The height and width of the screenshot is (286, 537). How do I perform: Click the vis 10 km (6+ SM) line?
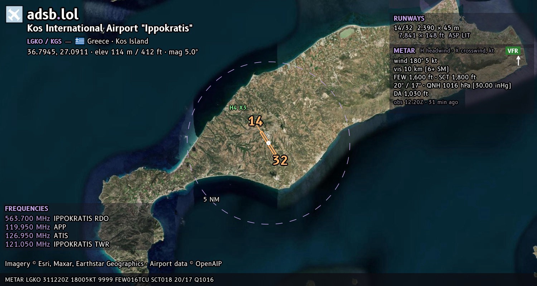421,69
